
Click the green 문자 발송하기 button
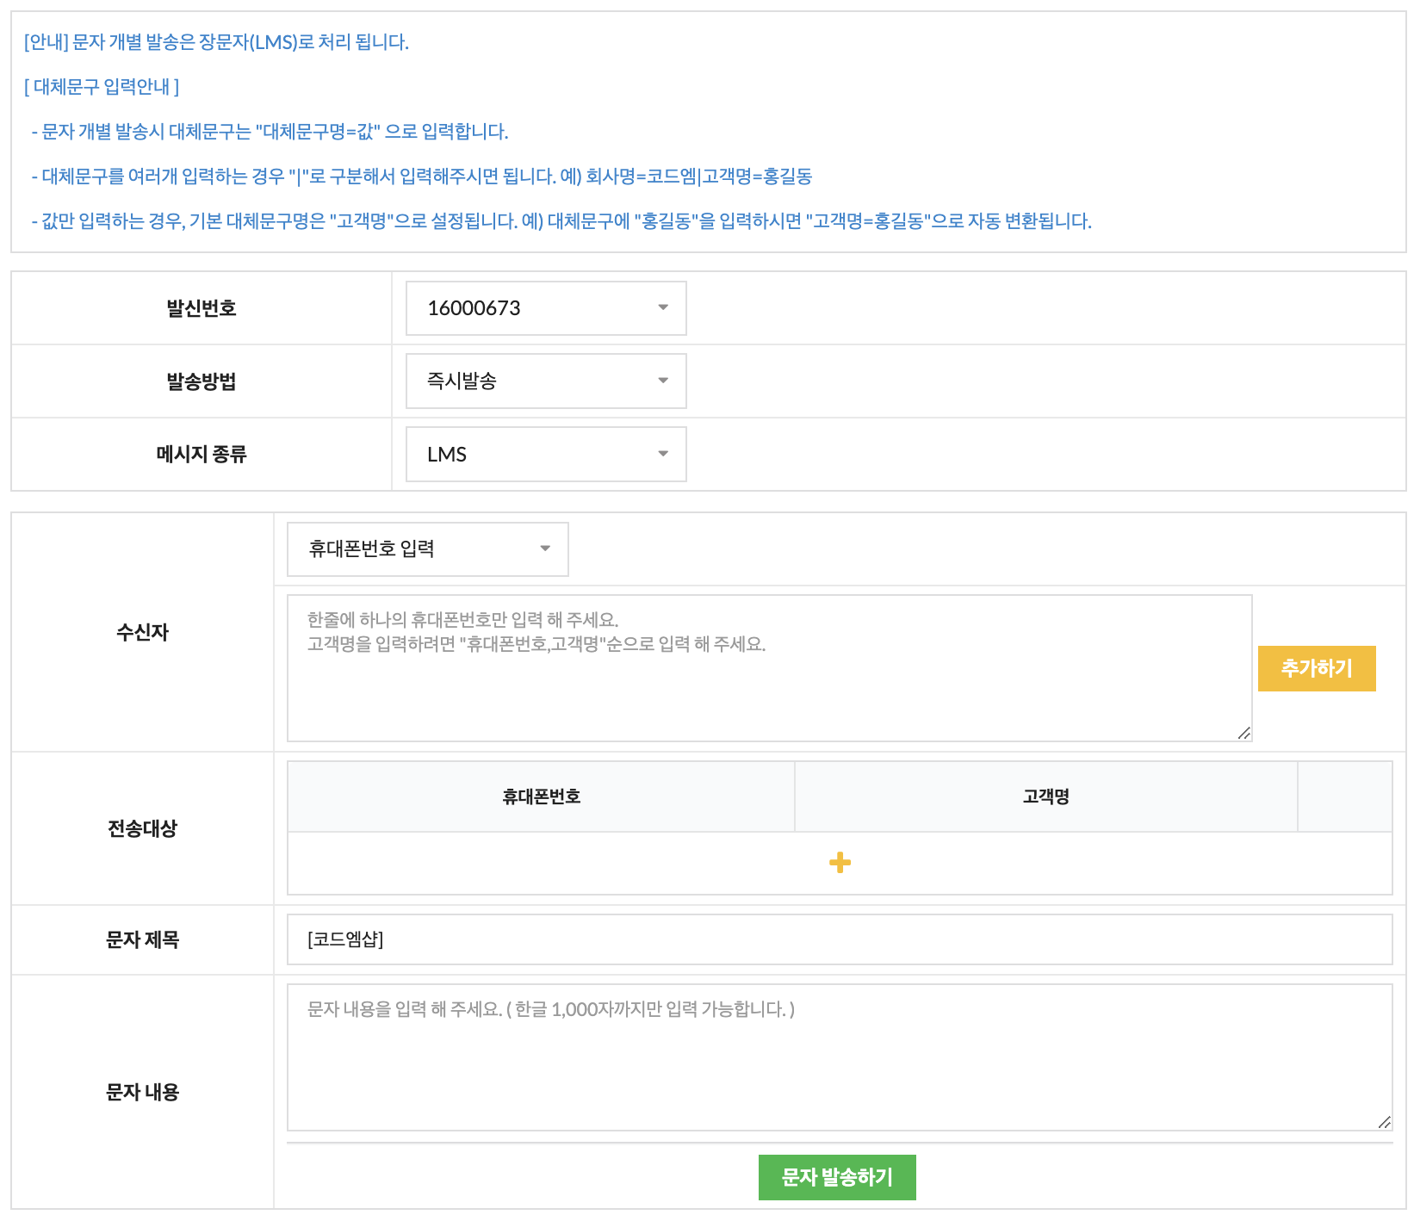click(837, 1177)
